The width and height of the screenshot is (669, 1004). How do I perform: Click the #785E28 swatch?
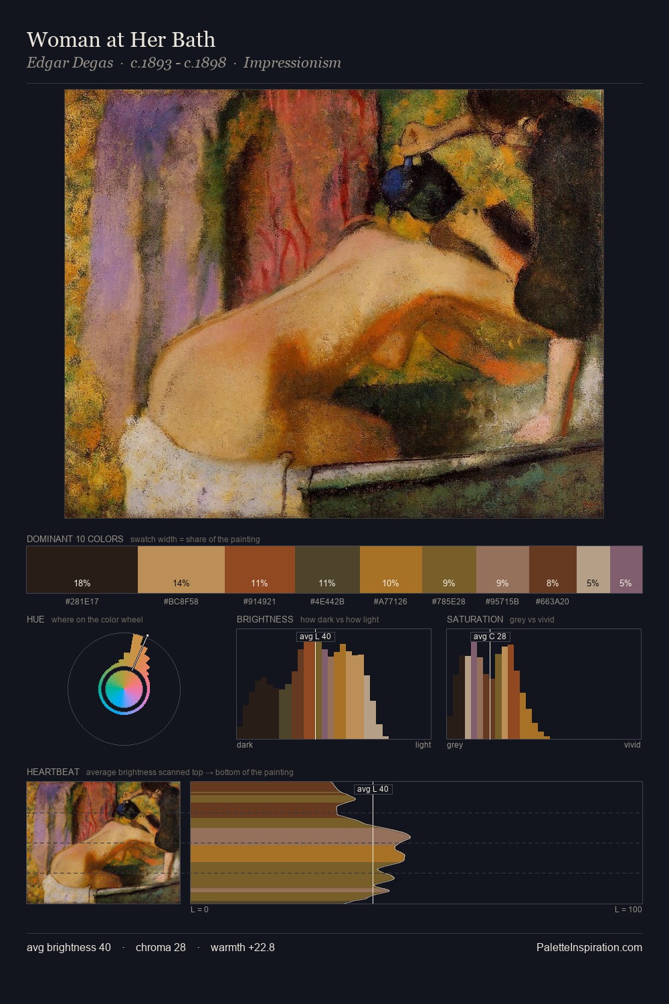449,570
